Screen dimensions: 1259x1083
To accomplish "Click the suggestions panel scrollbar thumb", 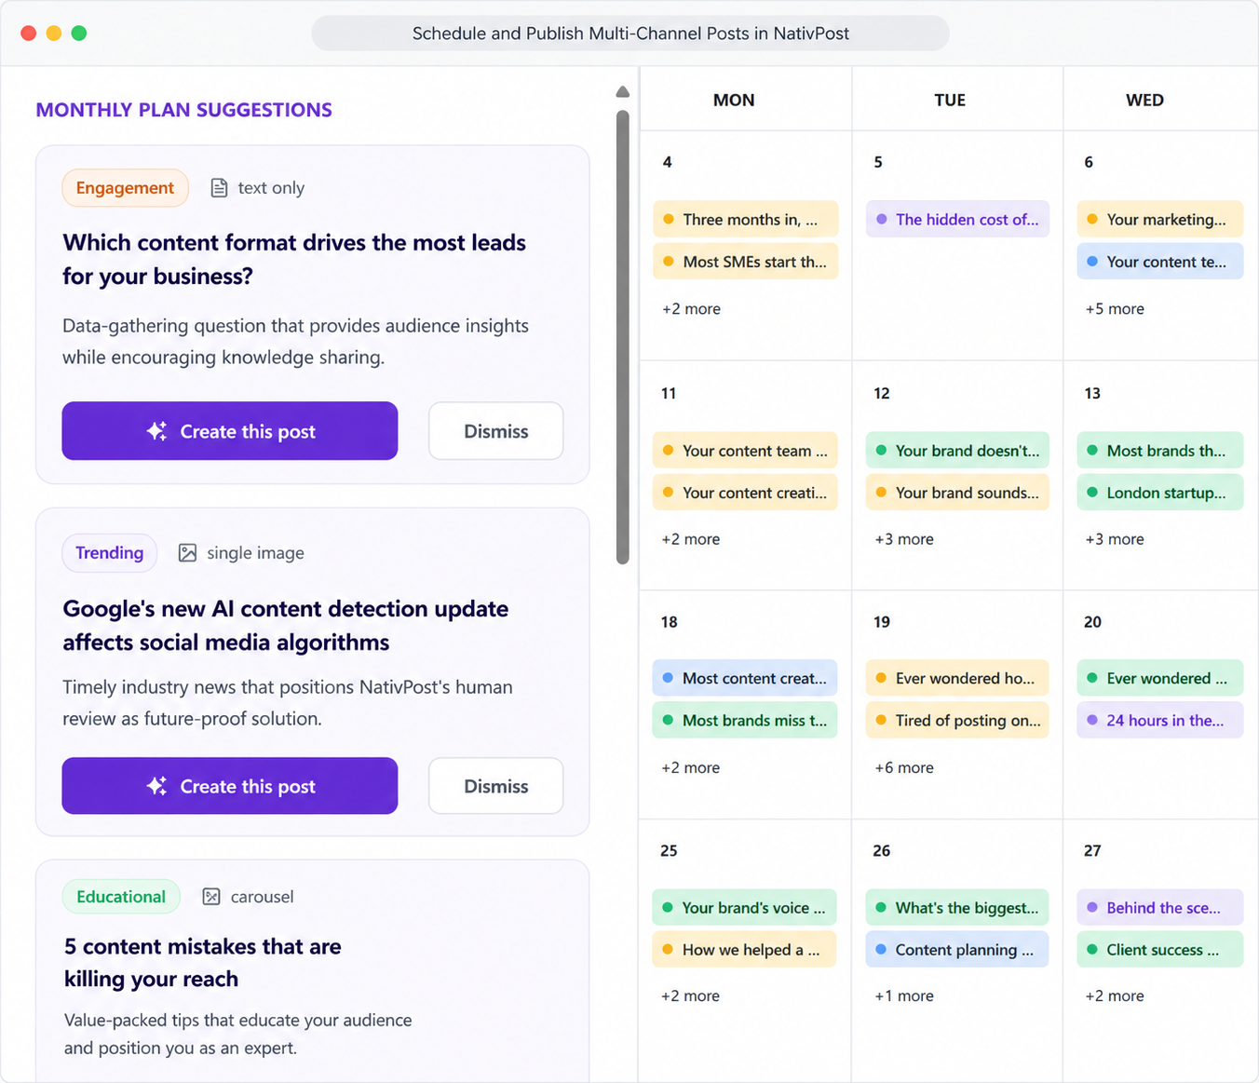I will click(x=623, y=337).
